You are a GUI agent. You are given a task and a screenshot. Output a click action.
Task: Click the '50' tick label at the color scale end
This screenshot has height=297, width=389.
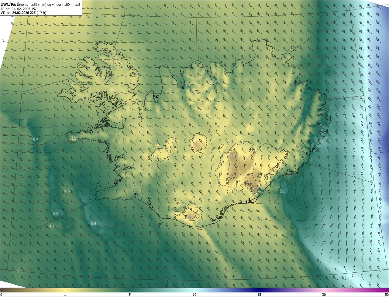tap(387, 295)
